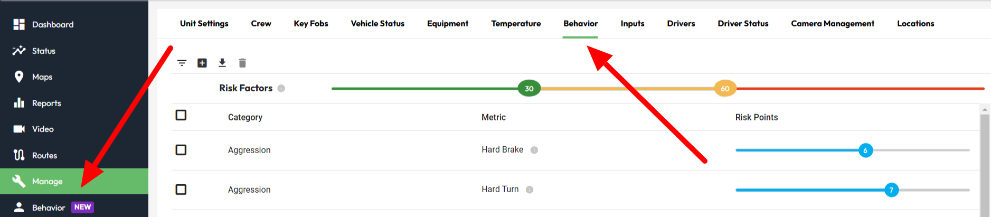The image size is (991, 217).
Task: Click info icon beside Risk Factors
Action: tap(281, 88)
